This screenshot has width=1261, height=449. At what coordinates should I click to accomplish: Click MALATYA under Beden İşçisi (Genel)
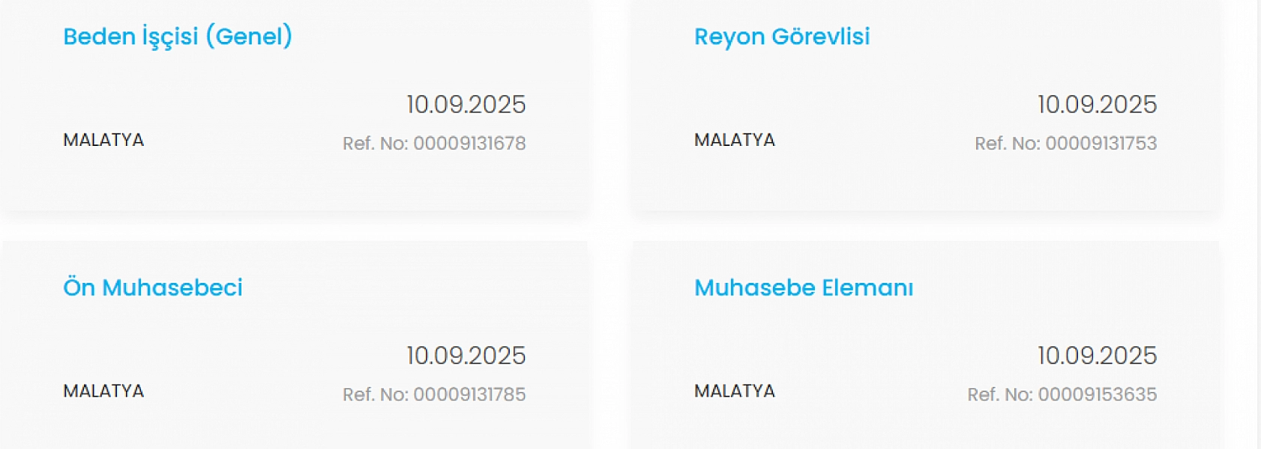pyautogui.click(x=103, y=141)
